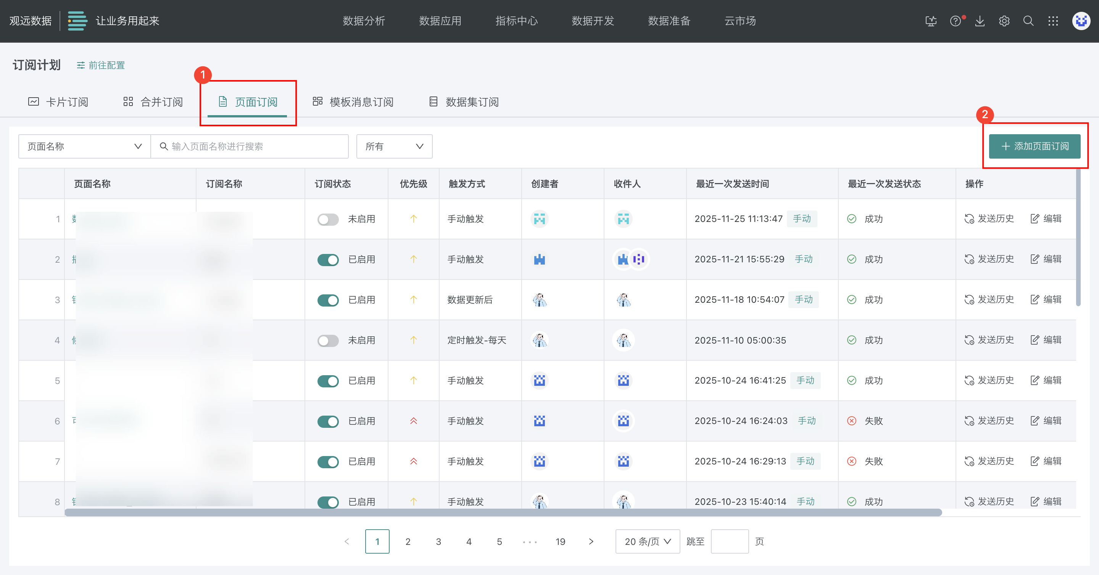Open the user avatar in top right
This screenshot has width=1099, height=575.
[x=1081, y=21]
